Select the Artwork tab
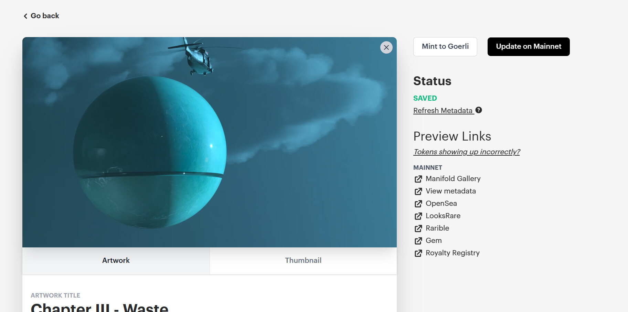 (116, 260)
